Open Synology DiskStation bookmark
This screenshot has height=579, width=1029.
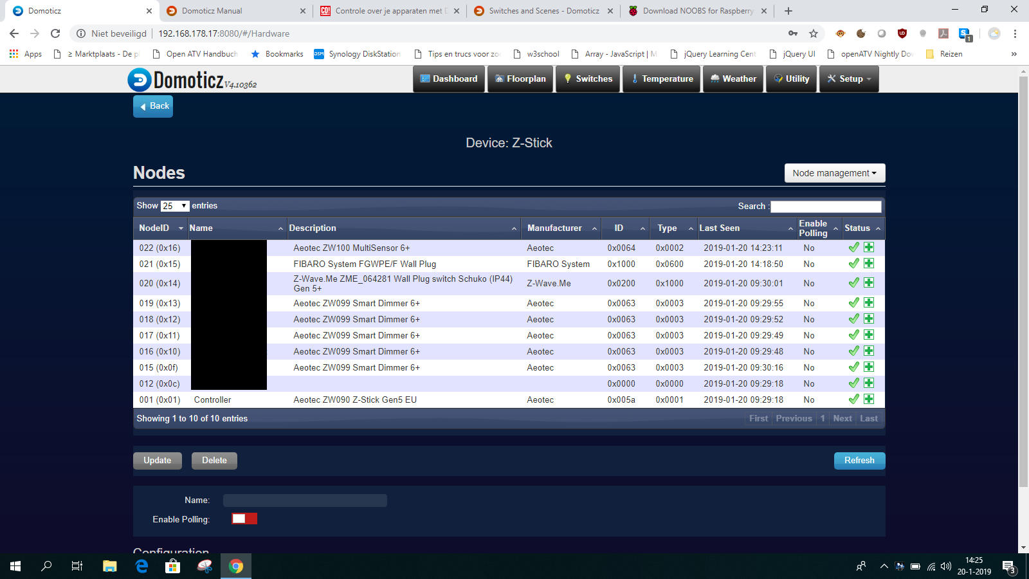click(x=358, y=54)
